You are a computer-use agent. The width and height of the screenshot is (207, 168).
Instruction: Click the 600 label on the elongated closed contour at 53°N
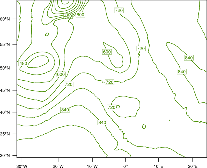(x=107, y=52)
